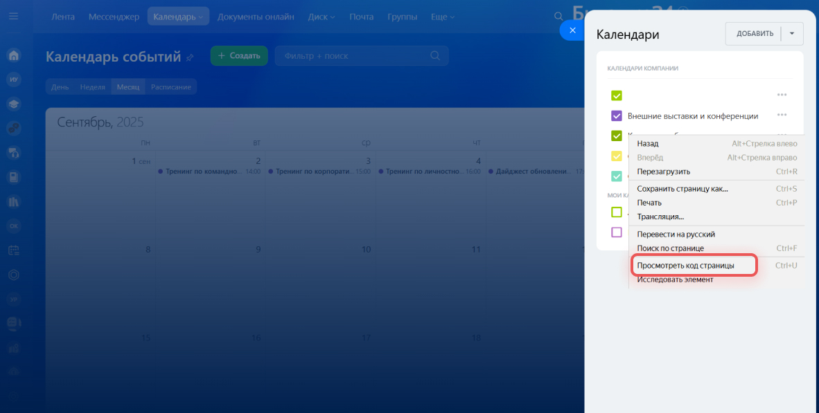The image size is (819, 413).
Task: Toggle the teal calendar checkbox
Action: [616, 176]
